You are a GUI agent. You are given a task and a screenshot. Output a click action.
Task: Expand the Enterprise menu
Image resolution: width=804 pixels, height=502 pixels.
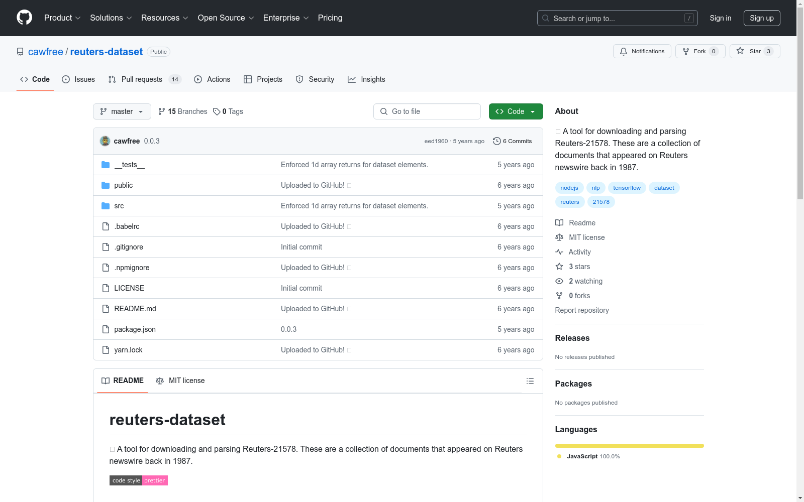pyautogui.click(x=286, y=18)
